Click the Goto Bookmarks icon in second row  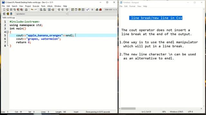pos(11,14)
